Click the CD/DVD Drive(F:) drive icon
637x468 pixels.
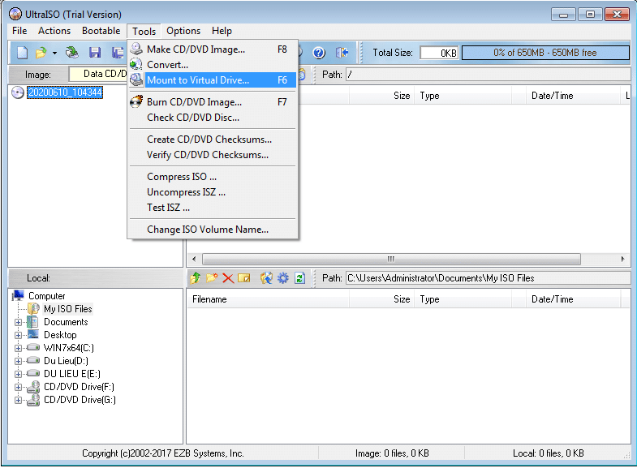[x=33, y=387]
